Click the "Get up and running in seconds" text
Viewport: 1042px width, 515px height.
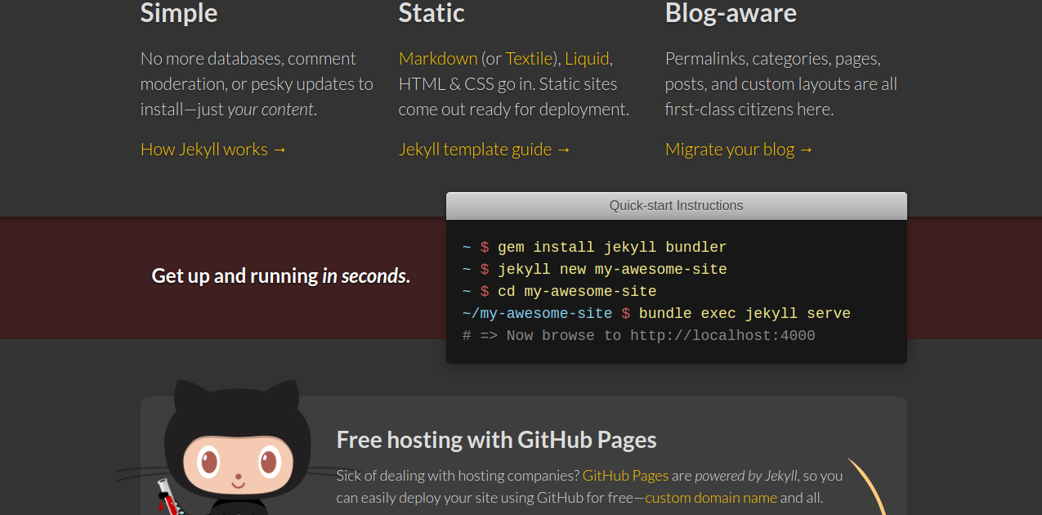click(280, 275)
